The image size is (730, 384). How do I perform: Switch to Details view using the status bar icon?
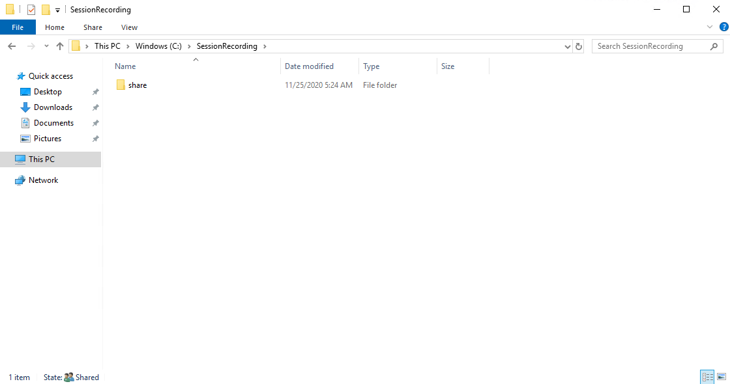(x=707, y=376)
